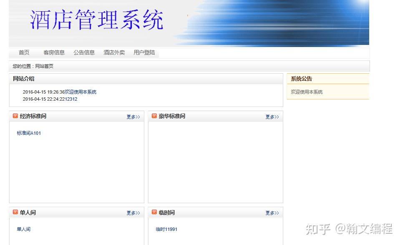Screen dimensions: 403x245
Task: Open the 客房信息 menu item
Action: coord(54,52)
